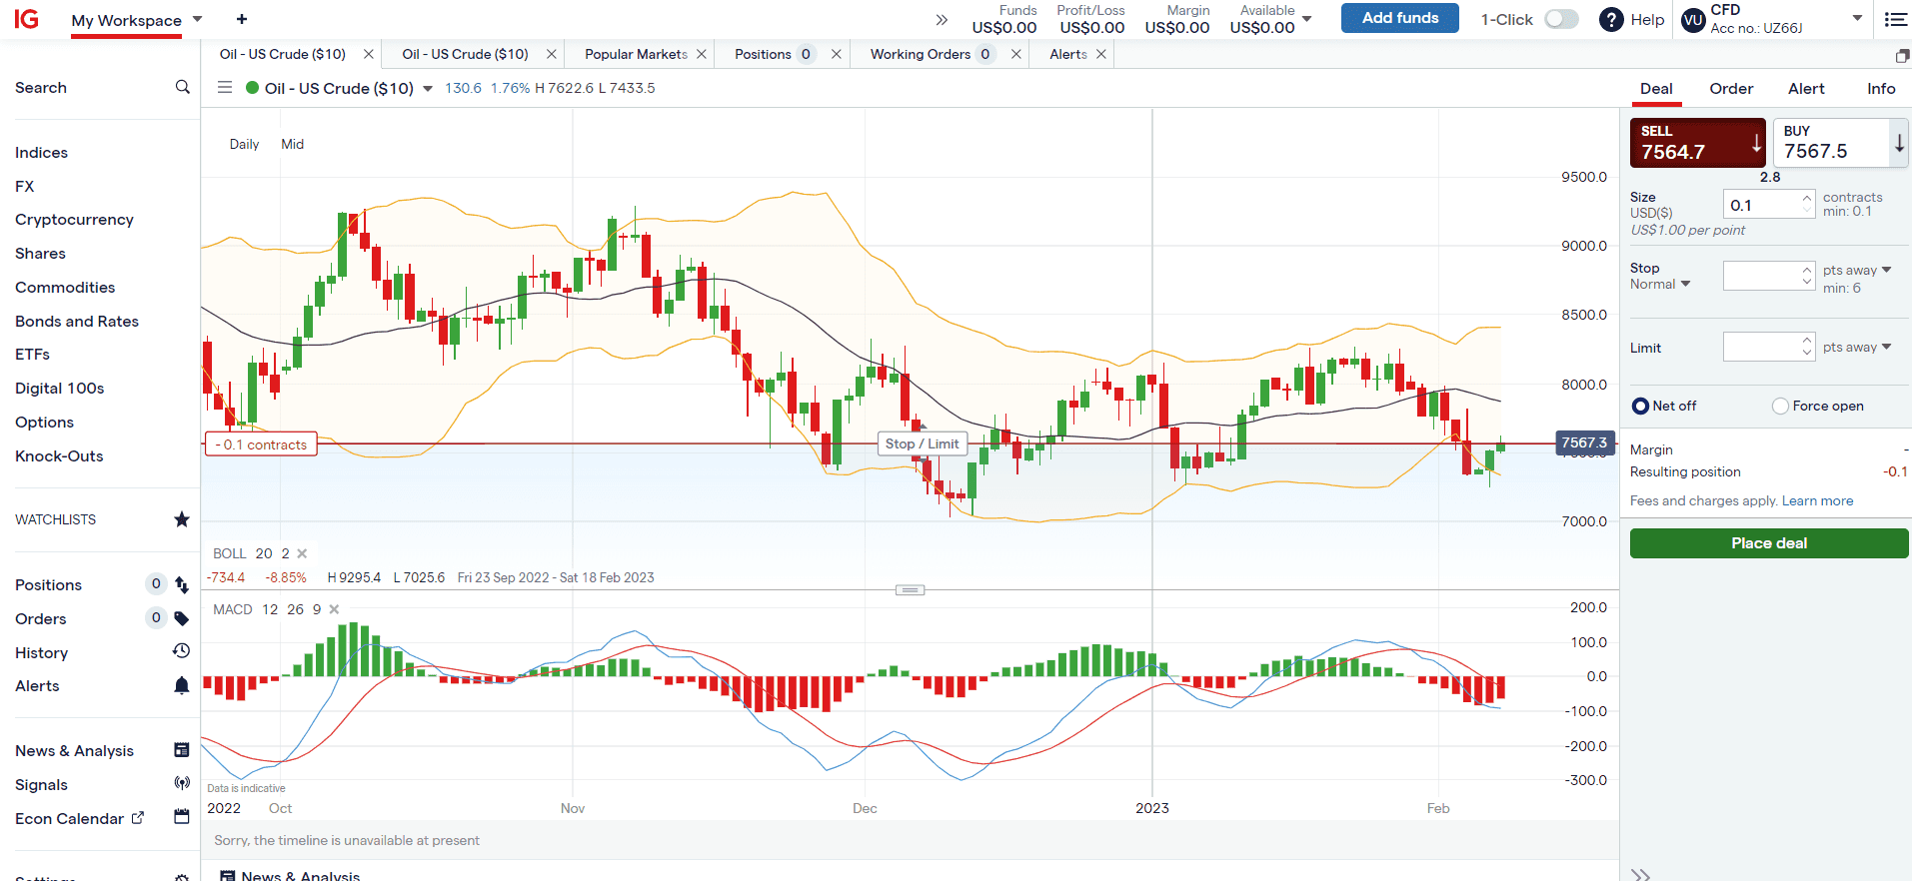Click the Place deal button

[1769, 543]
